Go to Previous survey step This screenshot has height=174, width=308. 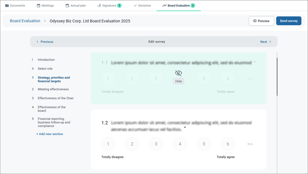[x=45, y=42]
